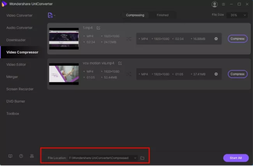Open Video Editor section
The image size is (253, 166).
[16, 64]
